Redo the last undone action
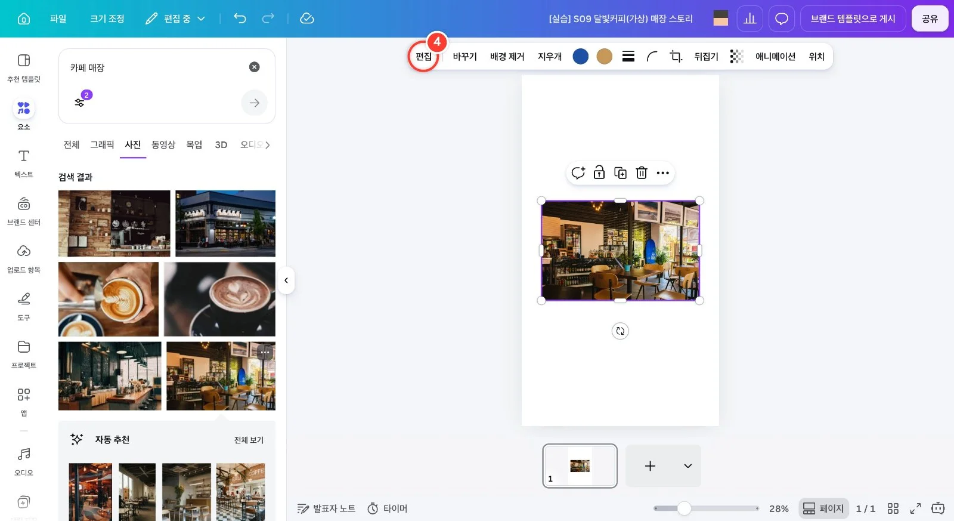954x521 pixels. (x=268, y=19)
